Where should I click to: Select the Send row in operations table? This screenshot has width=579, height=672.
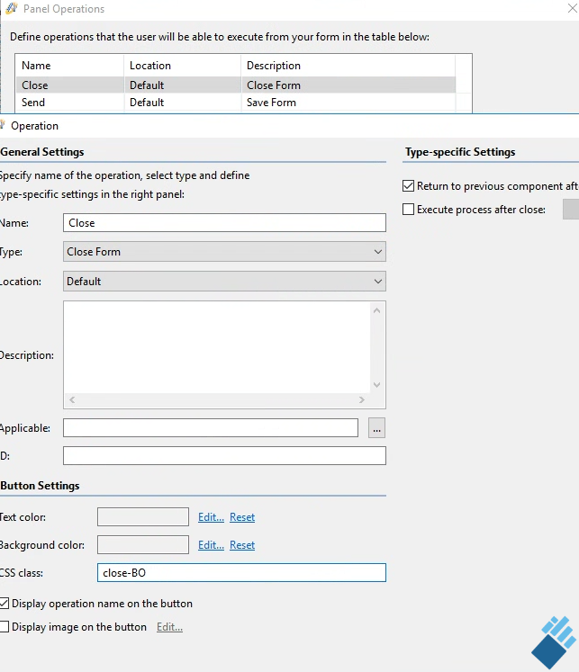tap(235, 103)
